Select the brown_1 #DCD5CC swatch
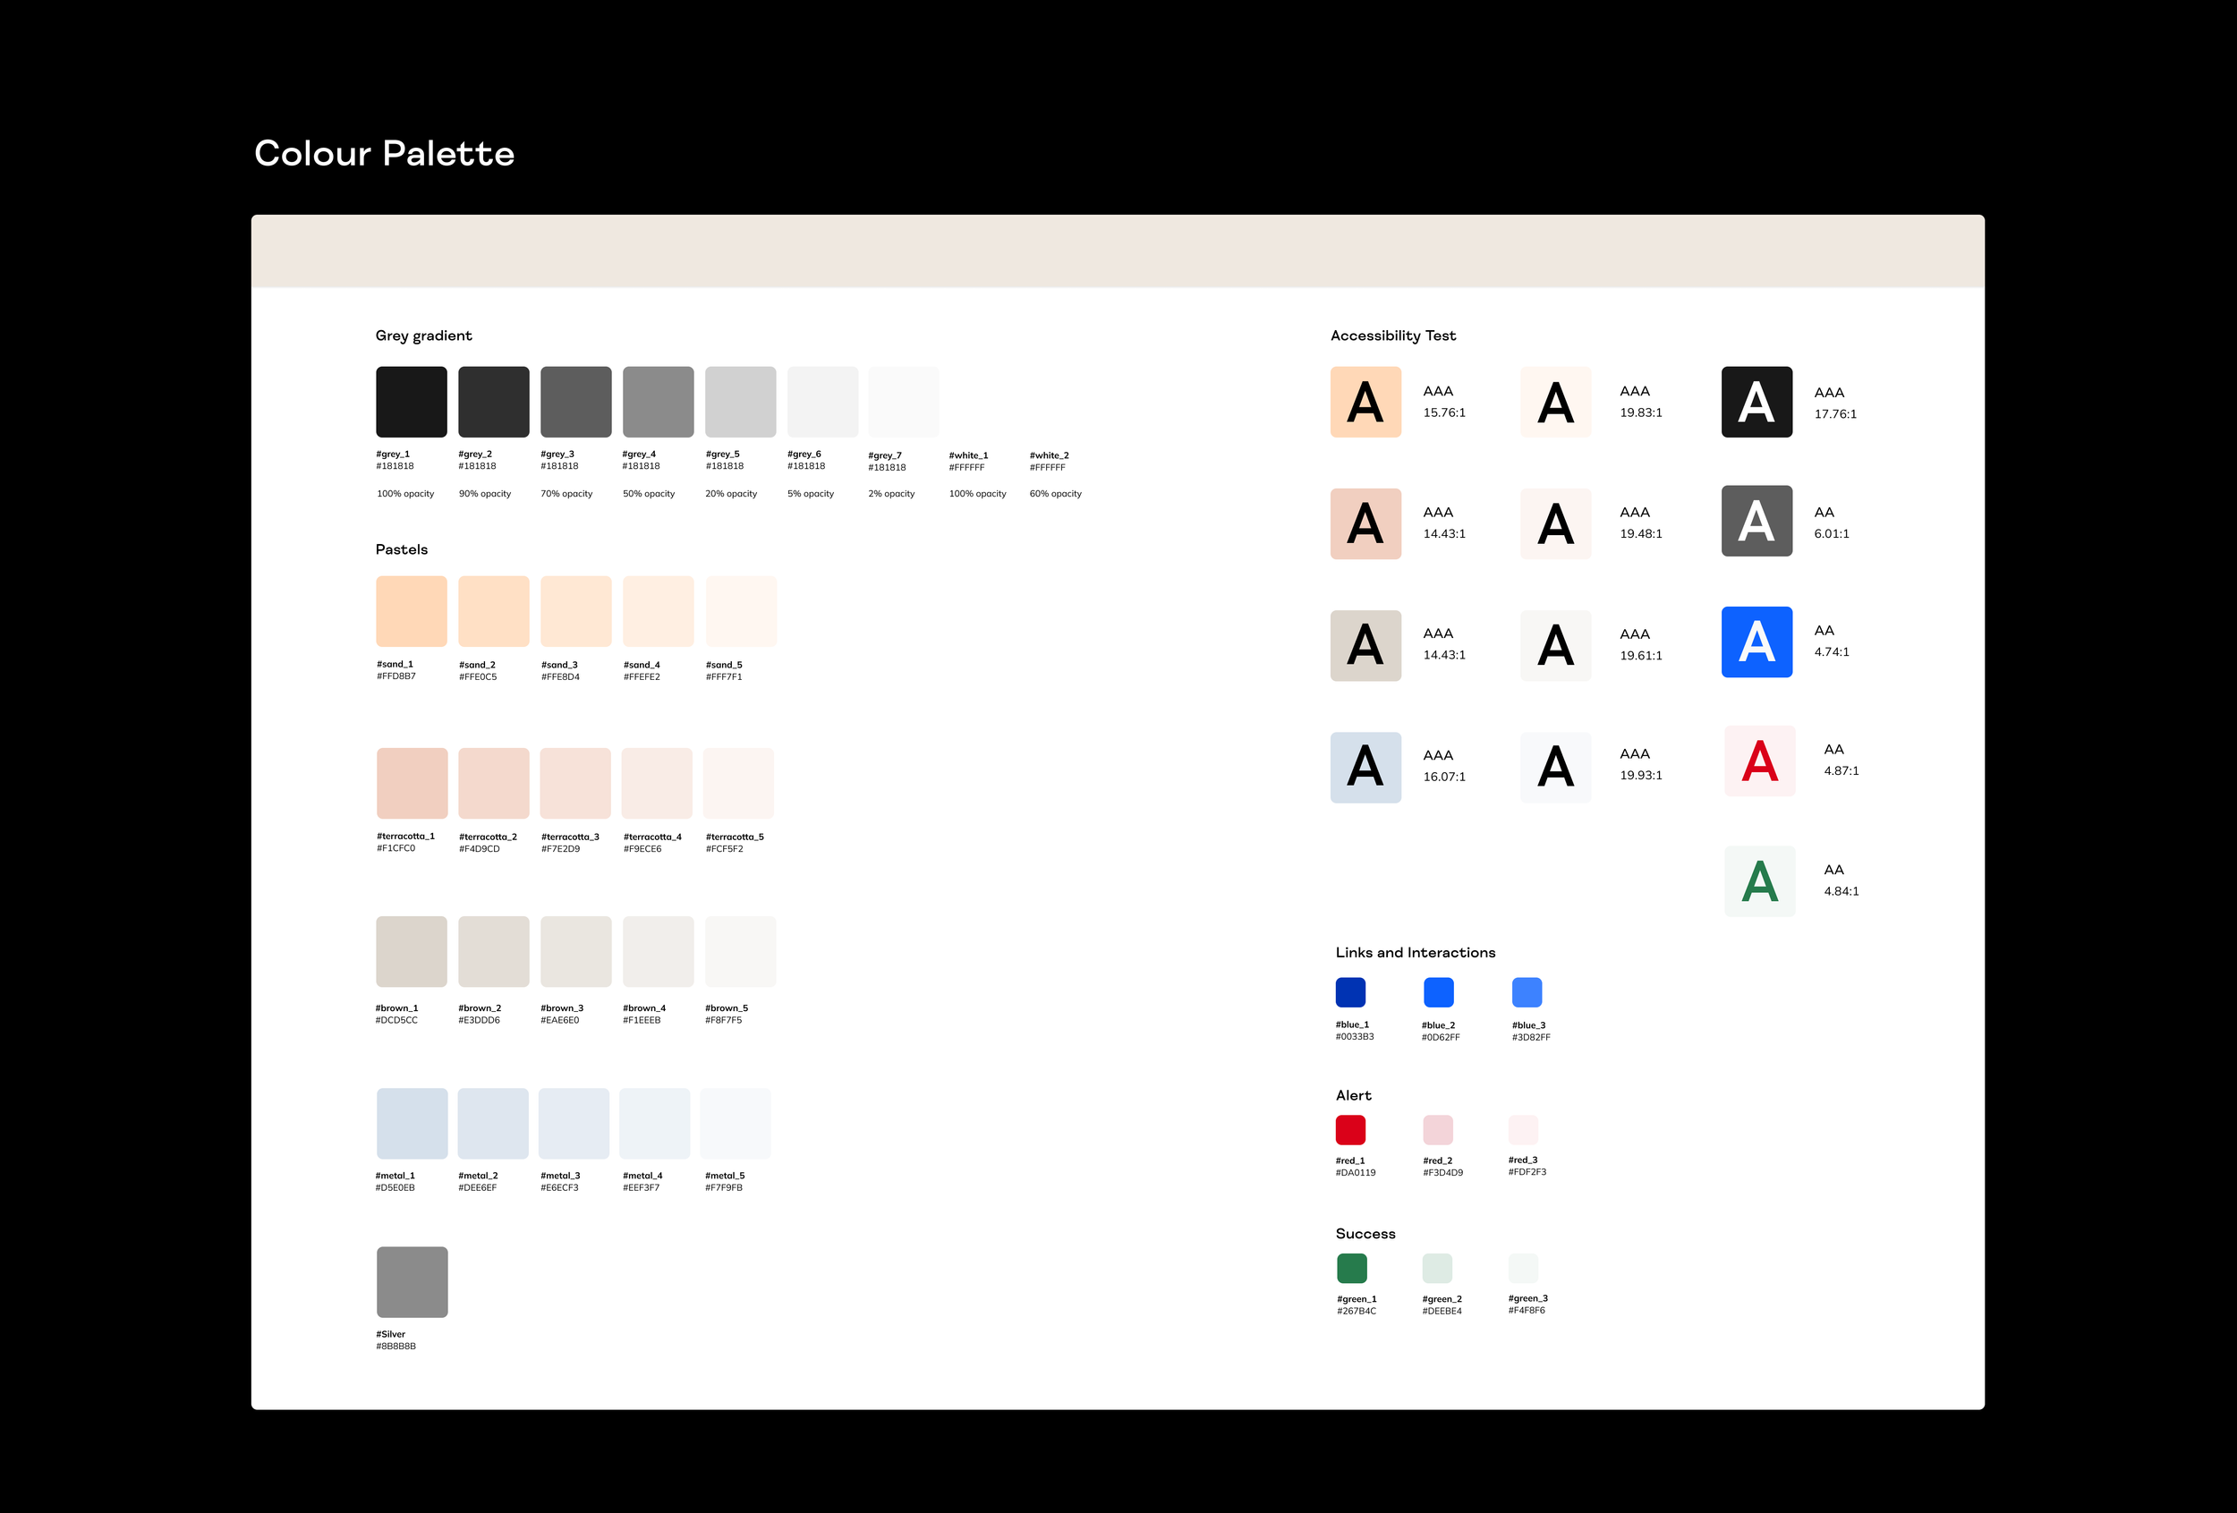The image size is (2237, 1513). (411, 952)
